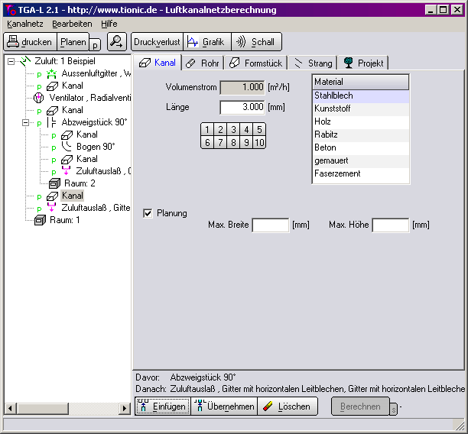468x434 pixels.
Task: Select the Aussenluftgitter tree item icon
Action: (52, 73)
